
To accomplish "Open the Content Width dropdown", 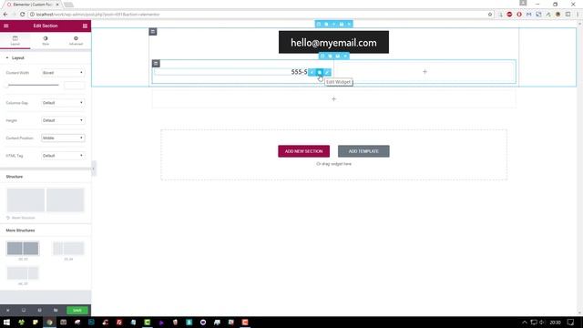I will click(63, 73).
